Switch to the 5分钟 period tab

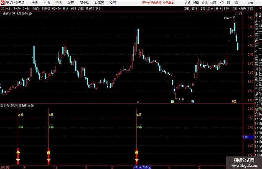click(x=26, y=9)
